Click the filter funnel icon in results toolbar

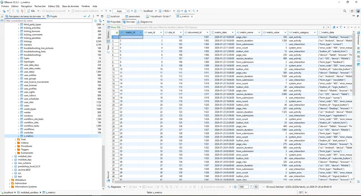pos(341,27)
